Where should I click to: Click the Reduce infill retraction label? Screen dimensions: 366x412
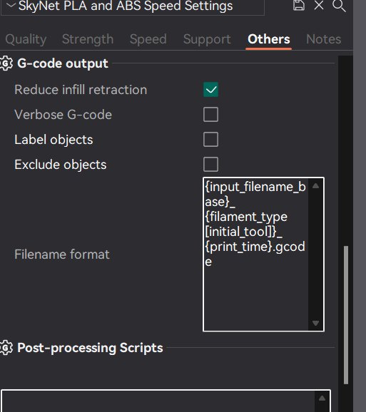pos(81,90)
